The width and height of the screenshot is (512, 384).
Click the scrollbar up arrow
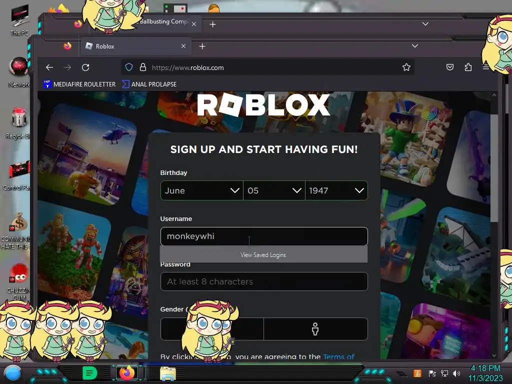click(494, 95)
